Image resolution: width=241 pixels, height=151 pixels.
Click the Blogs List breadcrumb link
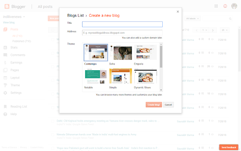point(75,15)
